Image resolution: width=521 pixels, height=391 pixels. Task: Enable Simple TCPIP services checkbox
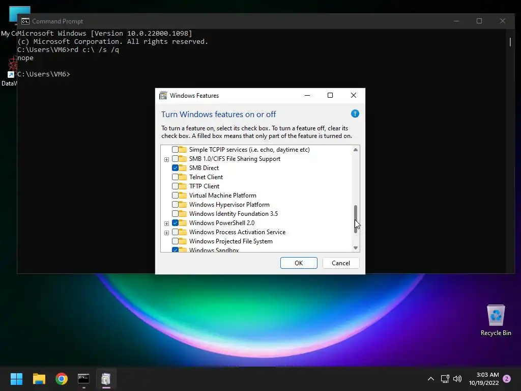(x=175, y=150)
